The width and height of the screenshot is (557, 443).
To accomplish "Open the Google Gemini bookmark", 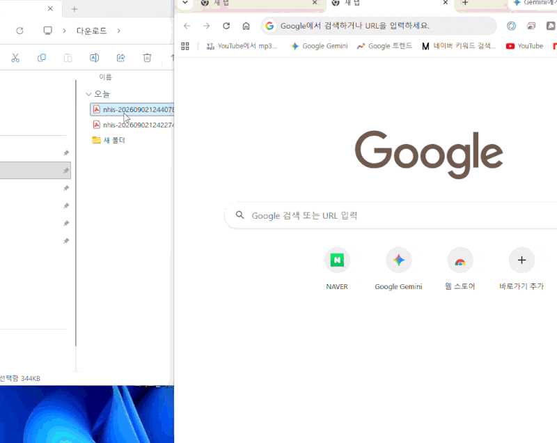I will pyautogui.click(x=320, y=46).
